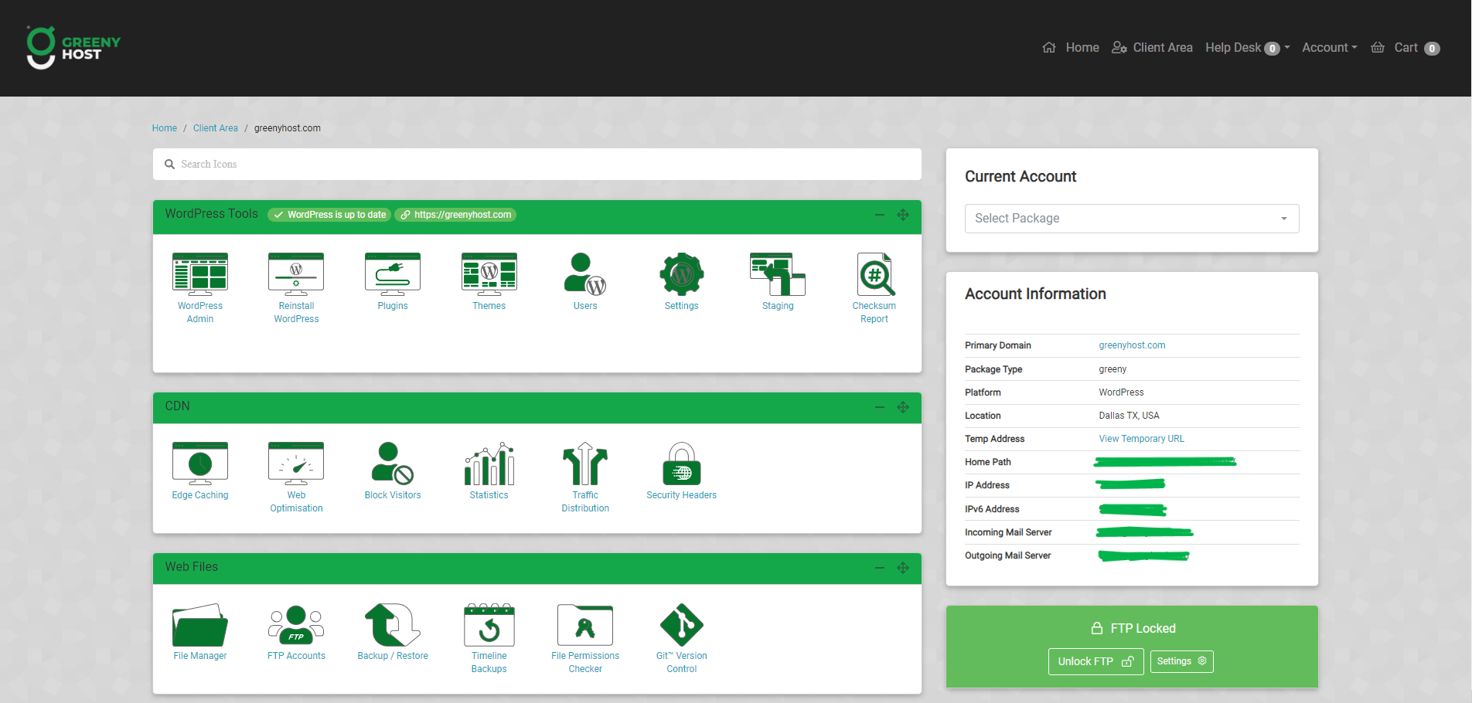Click the 'Incoming Mail Server' label
Viewport: 1472px width, 703px height.
(1008, 532)
